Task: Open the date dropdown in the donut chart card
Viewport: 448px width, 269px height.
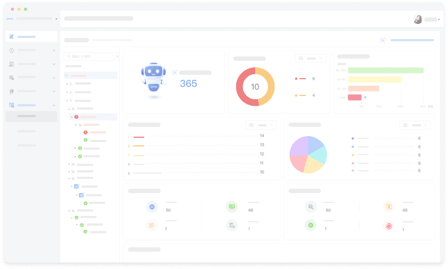Action: point(311,58)
